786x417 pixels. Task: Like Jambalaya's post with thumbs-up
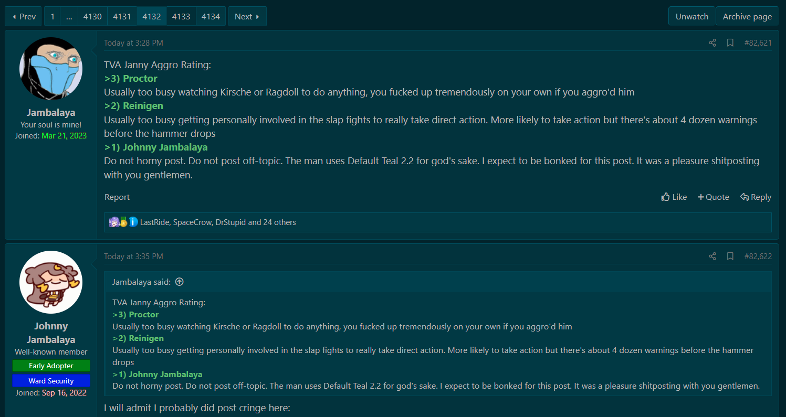point(674,197)
